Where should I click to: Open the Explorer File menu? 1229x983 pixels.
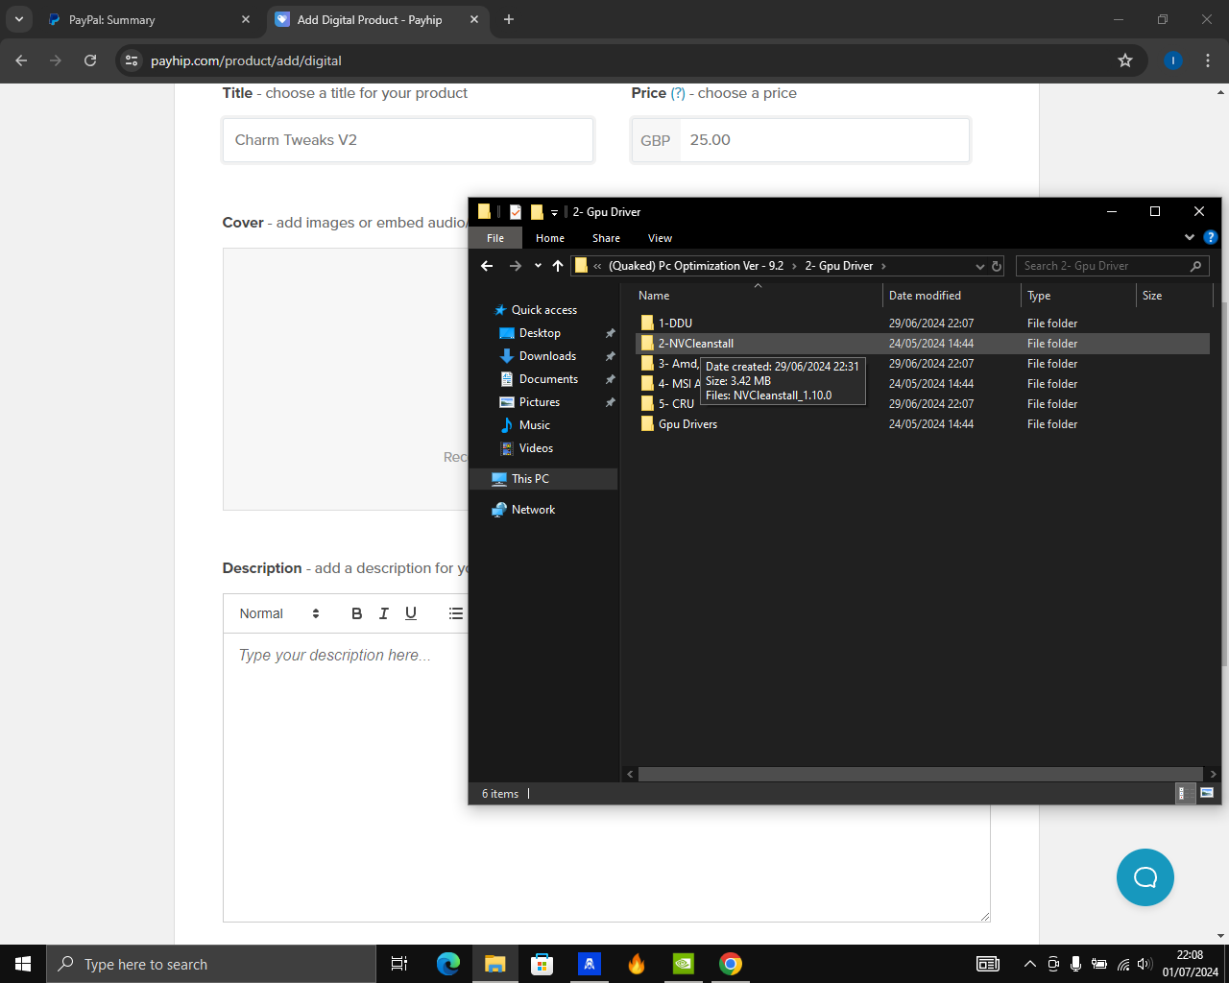pos(495,238)
